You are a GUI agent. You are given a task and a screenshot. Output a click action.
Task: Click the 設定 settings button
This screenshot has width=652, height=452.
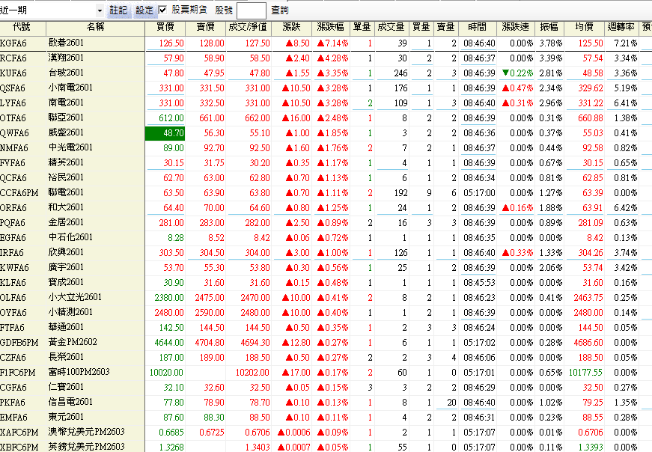pyautogui.click(x=144, y=10)
